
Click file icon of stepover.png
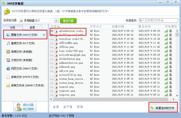(x=56, y=95)
